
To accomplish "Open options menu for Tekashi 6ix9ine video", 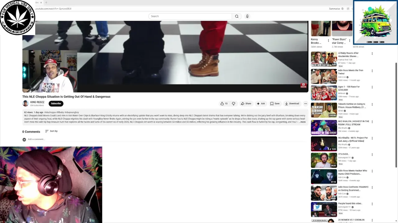I will [x=372, y=104].
